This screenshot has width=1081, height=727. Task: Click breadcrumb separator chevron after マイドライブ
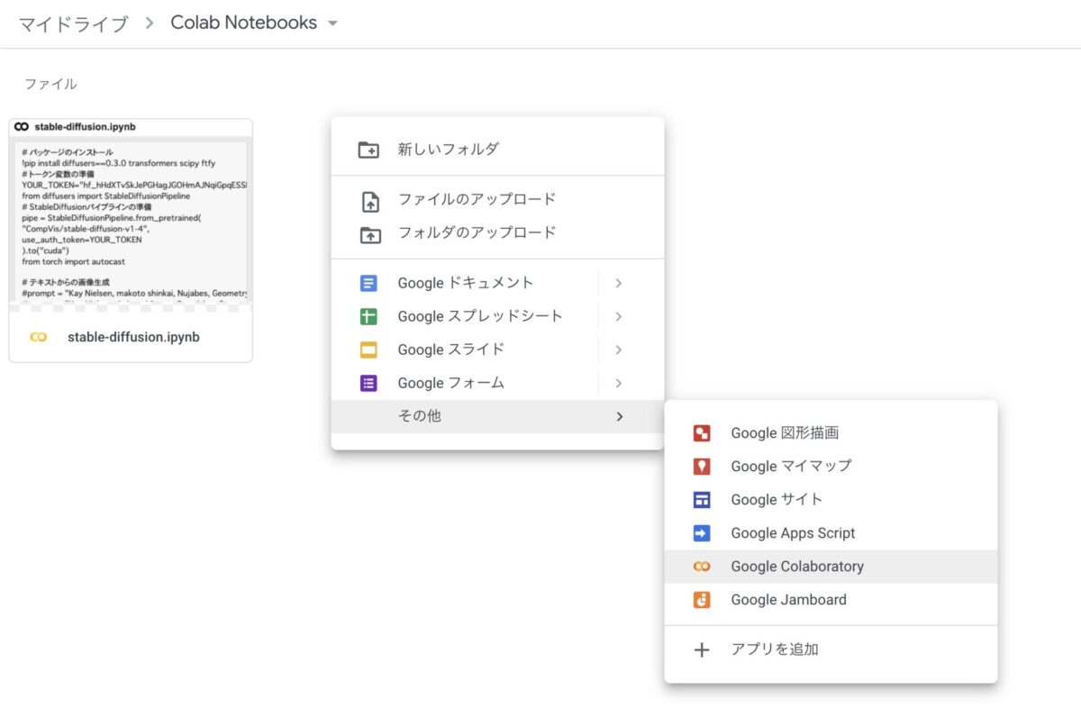tap(150, 23)
